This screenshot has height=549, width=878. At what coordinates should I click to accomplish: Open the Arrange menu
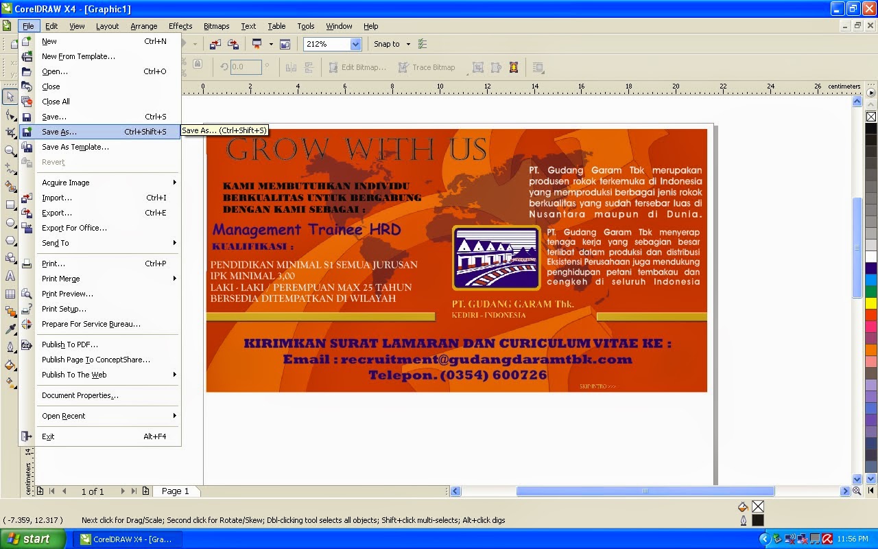143,26
